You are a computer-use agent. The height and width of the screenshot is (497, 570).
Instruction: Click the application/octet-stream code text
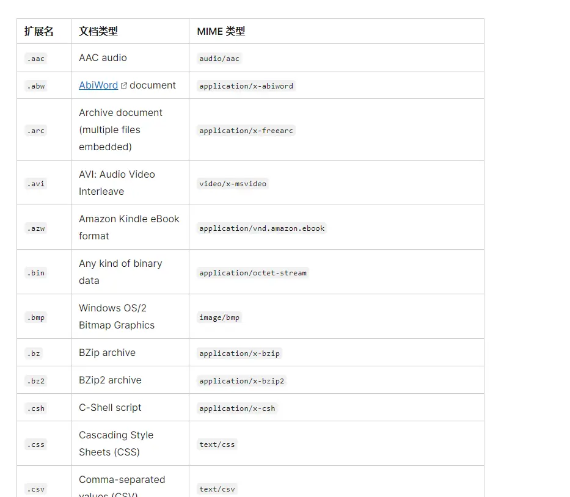(253, 273)
